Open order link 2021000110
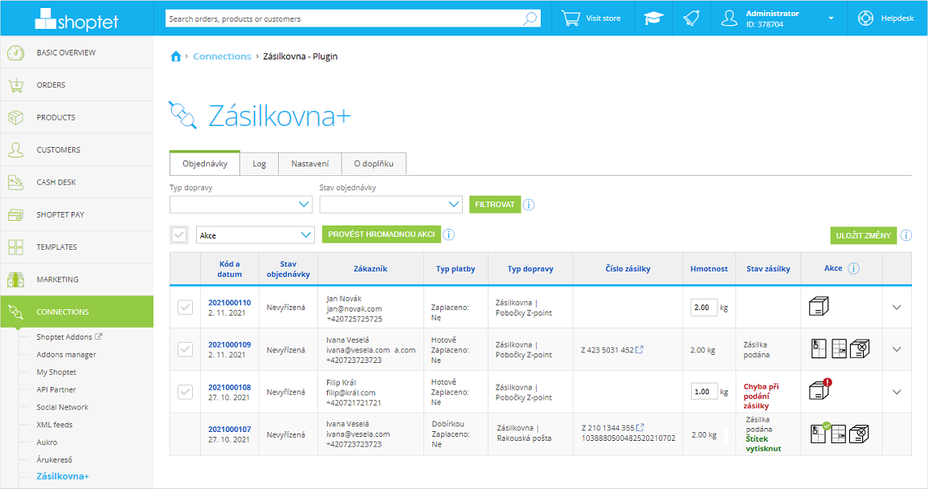This screenshot has height=489, width=928. click(x=230, y=302)
